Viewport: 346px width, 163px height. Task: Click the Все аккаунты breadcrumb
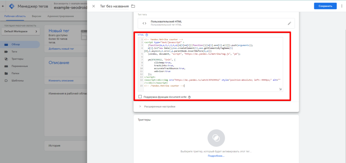(61, 4)
